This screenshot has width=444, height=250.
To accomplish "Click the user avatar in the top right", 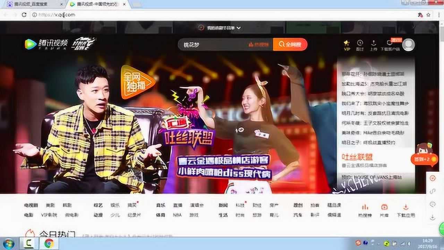I will pos(408,44).
